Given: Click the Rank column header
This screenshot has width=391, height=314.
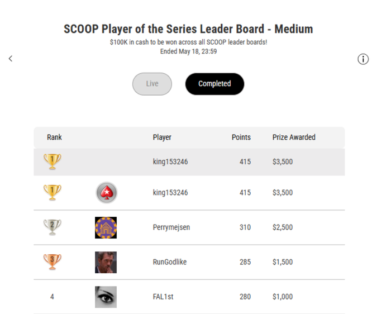Looking at the screenshot, I should point(54,137).
